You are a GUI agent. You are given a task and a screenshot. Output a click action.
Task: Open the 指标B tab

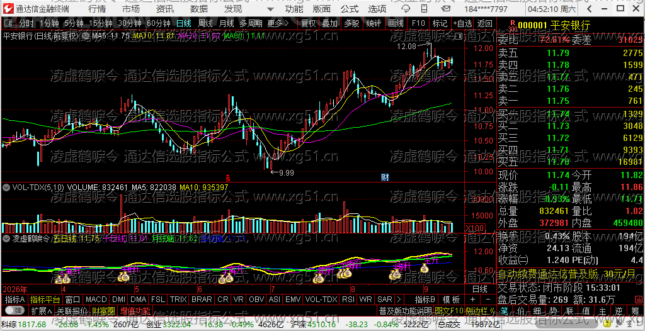pos(425,299)
